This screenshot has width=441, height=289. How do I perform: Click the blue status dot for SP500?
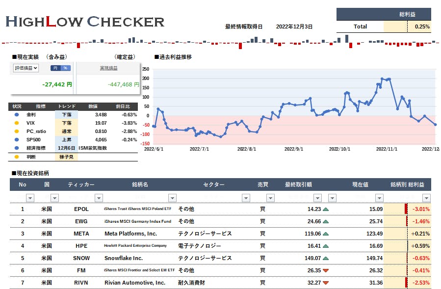16,139
